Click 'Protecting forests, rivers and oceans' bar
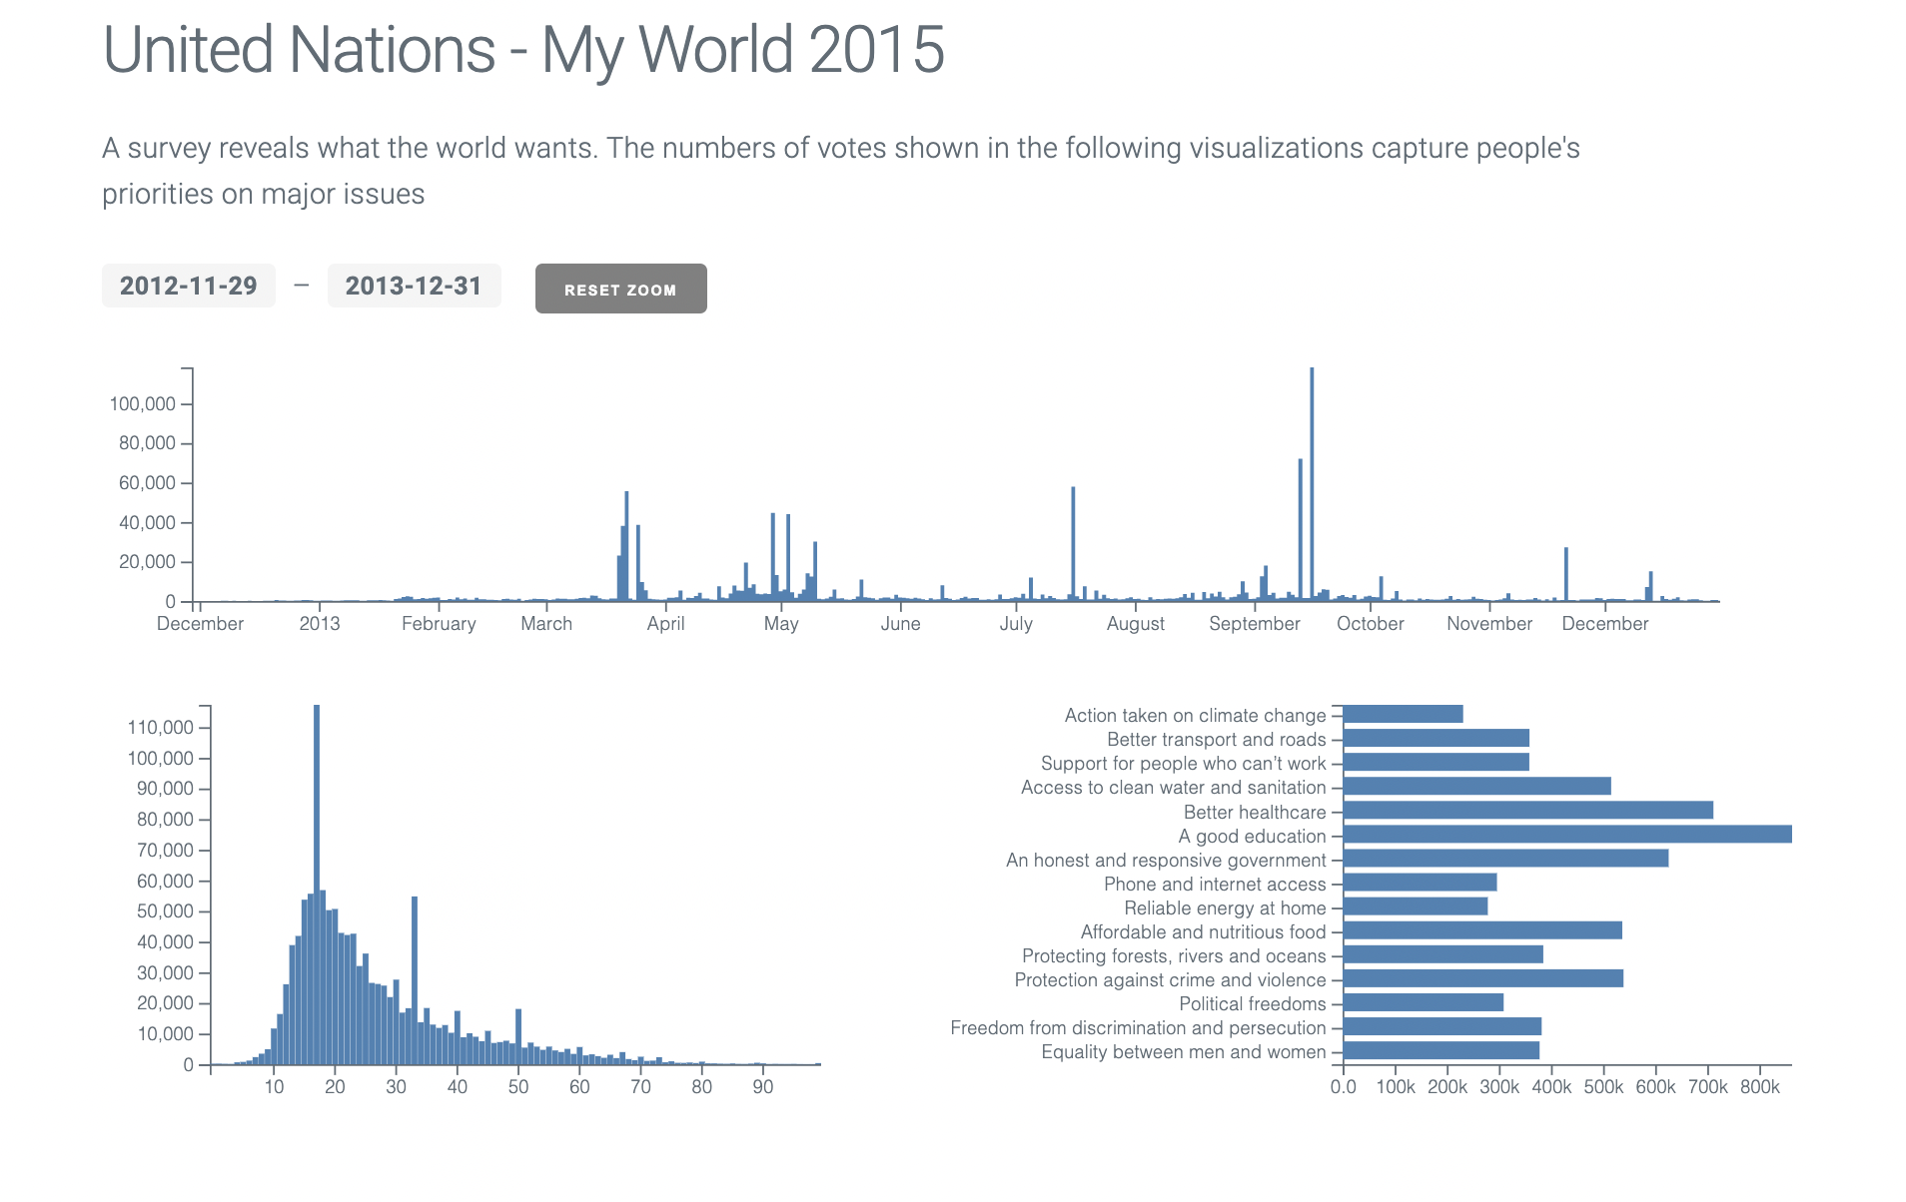 pos(1443,954)
